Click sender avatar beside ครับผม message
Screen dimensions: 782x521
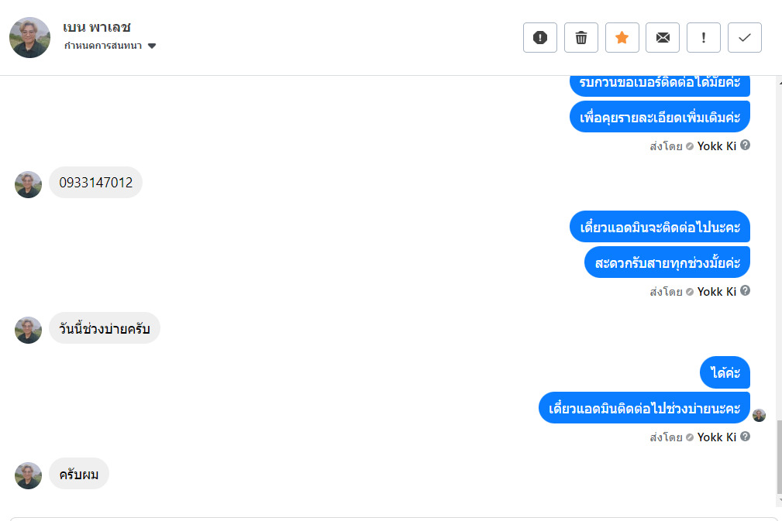point(29,475)
